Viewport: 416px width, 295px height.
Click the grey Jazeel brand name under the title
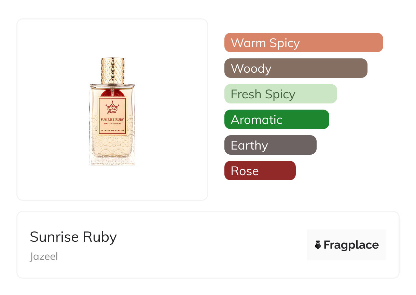tap(44, 256)
